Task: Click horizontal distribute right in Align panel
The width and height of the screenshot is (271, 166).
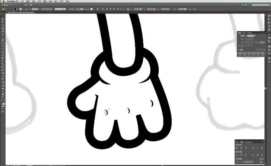Action: tap(262, 155)
